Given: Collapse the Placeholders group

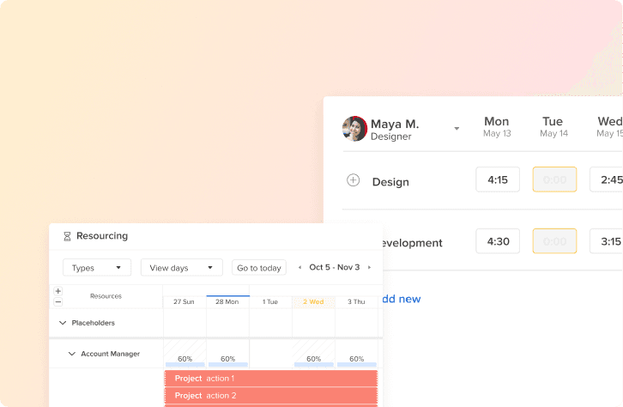Looking at the screenshot, I should 63,323.
